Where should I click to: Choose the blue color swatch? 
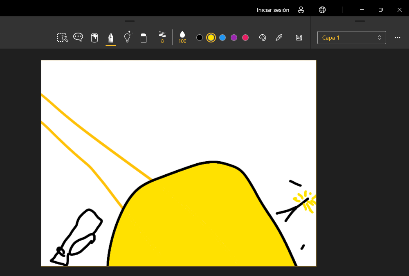pos(222,38)
